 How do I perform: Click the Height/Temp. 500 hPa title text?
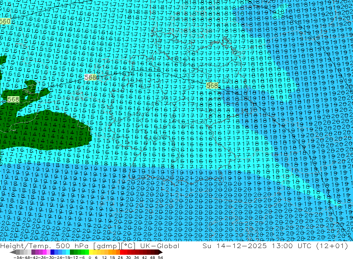(44, 246)
